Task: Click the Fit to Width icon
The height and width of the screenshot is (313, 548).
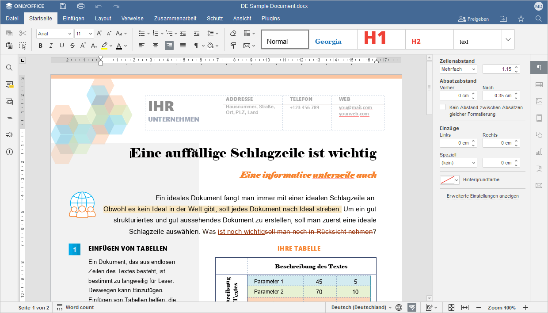Action: 464,307
